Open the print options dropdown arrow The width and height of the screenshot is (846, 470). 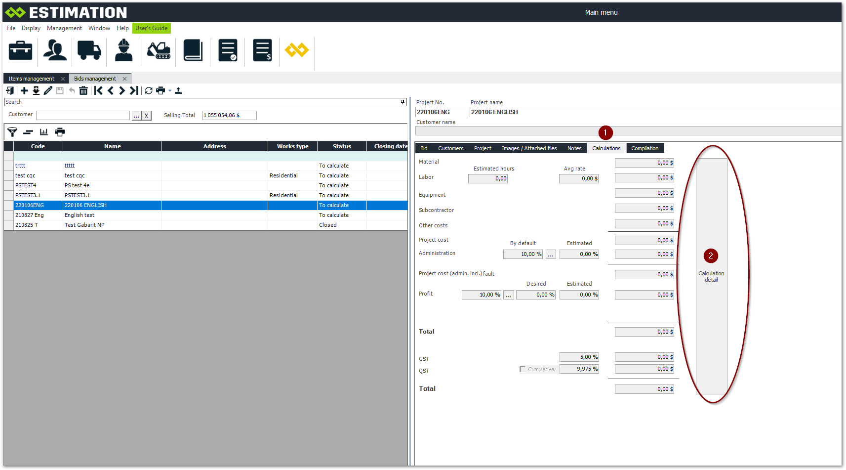pyautogui.click(x=170, y=90)
